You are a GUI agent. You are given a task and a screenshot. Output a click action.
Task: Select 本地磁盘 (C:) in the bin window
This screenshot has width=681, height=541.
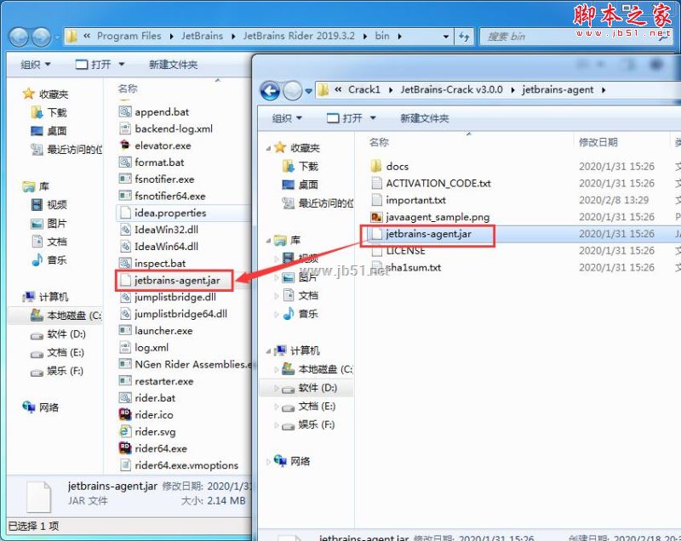coord(74,316)
